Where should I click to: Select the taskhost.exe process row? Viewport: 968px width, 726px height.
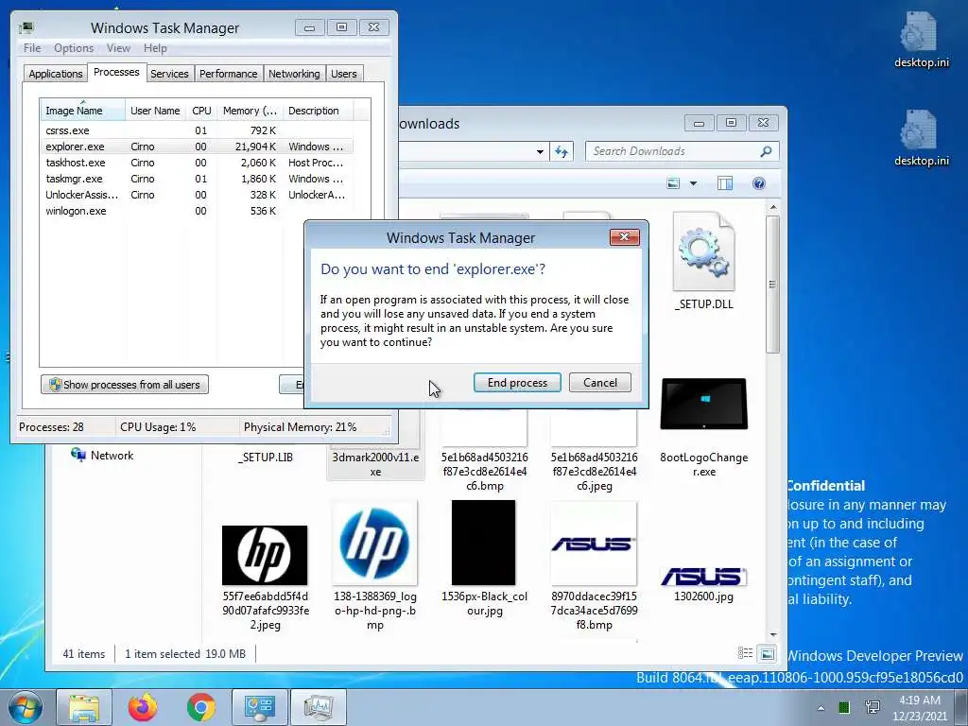[x=197, y=163]
